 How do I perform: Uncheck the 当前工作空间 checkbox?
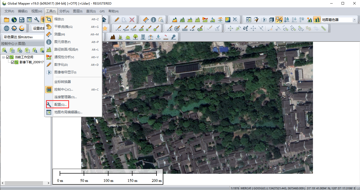point(8,57)
